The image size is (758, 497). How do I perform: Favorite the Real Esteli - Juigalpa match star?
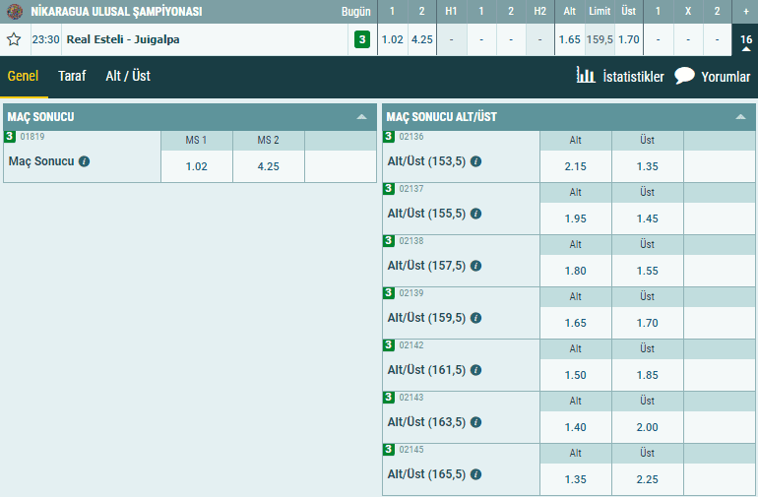point(14,39)
